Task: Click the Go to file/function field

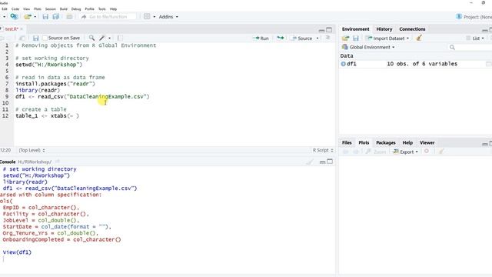Action: pyautogui.click(x=108, y=17)
